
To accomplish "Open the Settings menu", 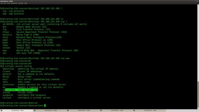I will 21,3.
